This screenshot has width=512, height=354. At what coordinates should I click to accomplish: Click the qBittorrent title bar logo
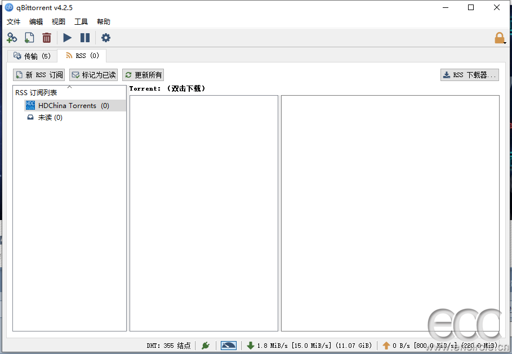(9, 7)
